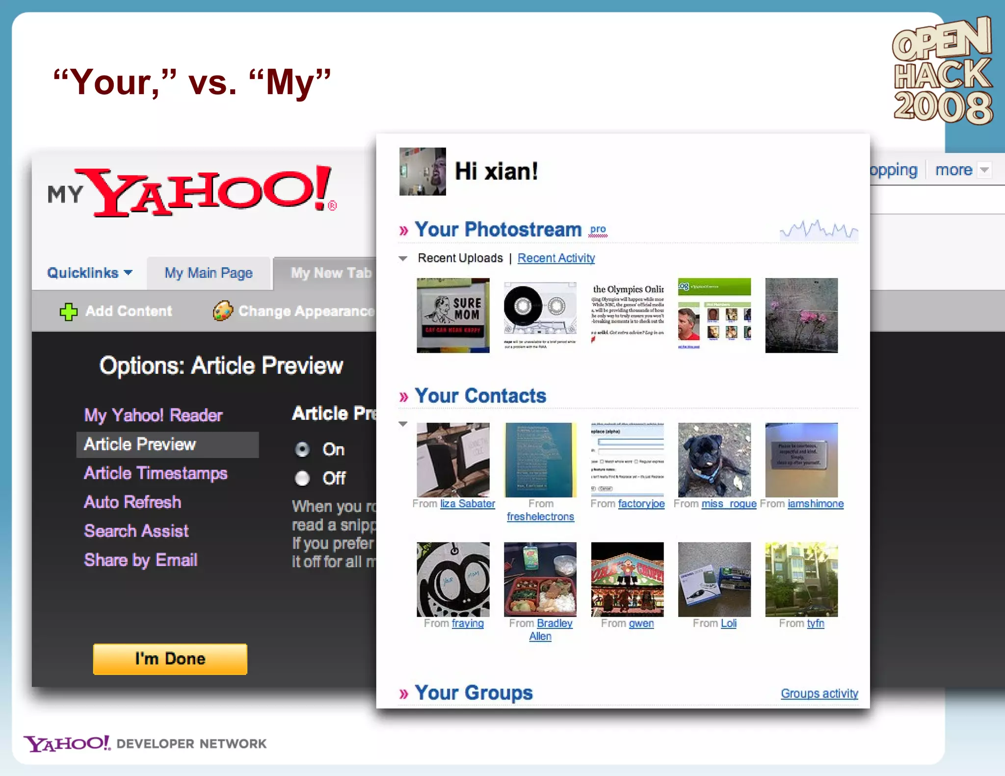This screenshot has height=776, width=1005.
Task: Click the green plus Add Content icon
Action: [x=68, y=311]
